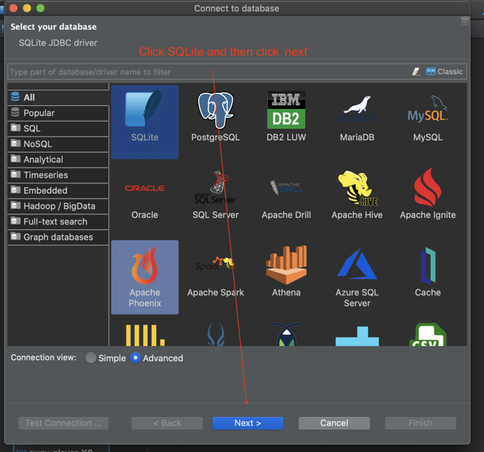The image size is (484, 452).
Task: Click the firefly bug driver icon in bottom row
Action: [x=286, y=335]
